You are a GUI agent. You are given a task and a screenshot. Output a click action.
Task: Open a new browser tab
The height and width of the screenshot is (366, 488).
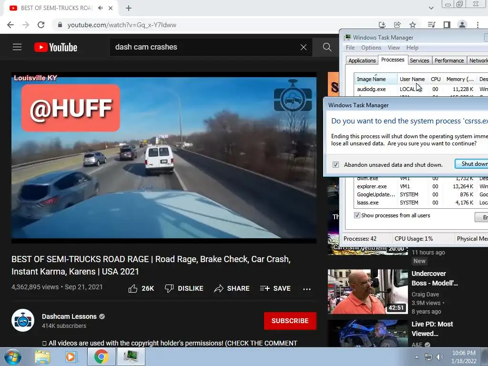coord(129,9)
